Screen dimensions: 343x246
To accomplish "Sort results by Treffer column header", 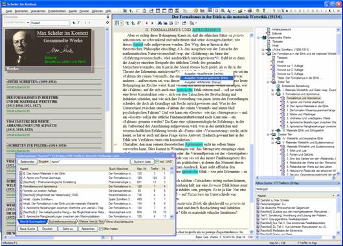I will [x=155, y=169].
